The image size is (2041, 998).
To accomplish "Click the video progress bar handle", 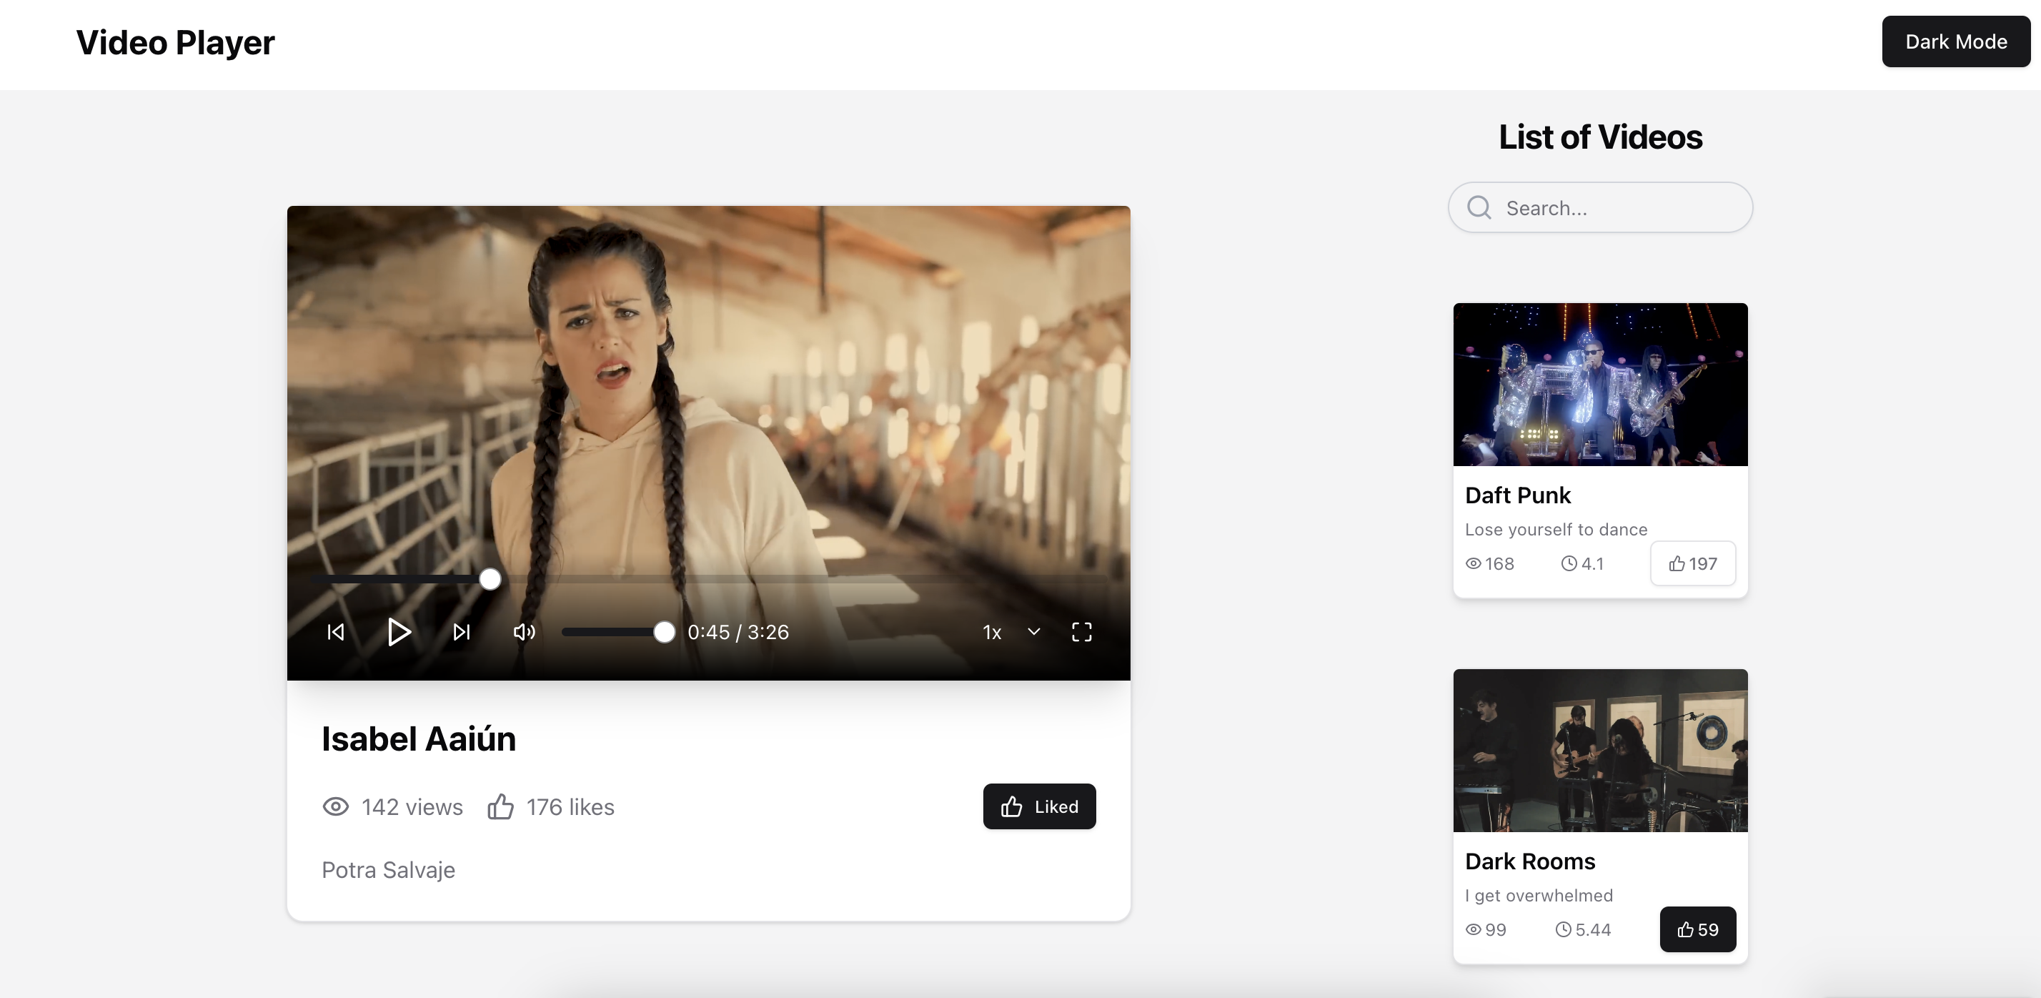I will [x=490, y=580].
